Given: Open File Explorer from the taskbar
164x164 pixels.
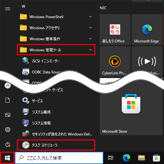Looking at the screenshot, I should coord(141,158).
